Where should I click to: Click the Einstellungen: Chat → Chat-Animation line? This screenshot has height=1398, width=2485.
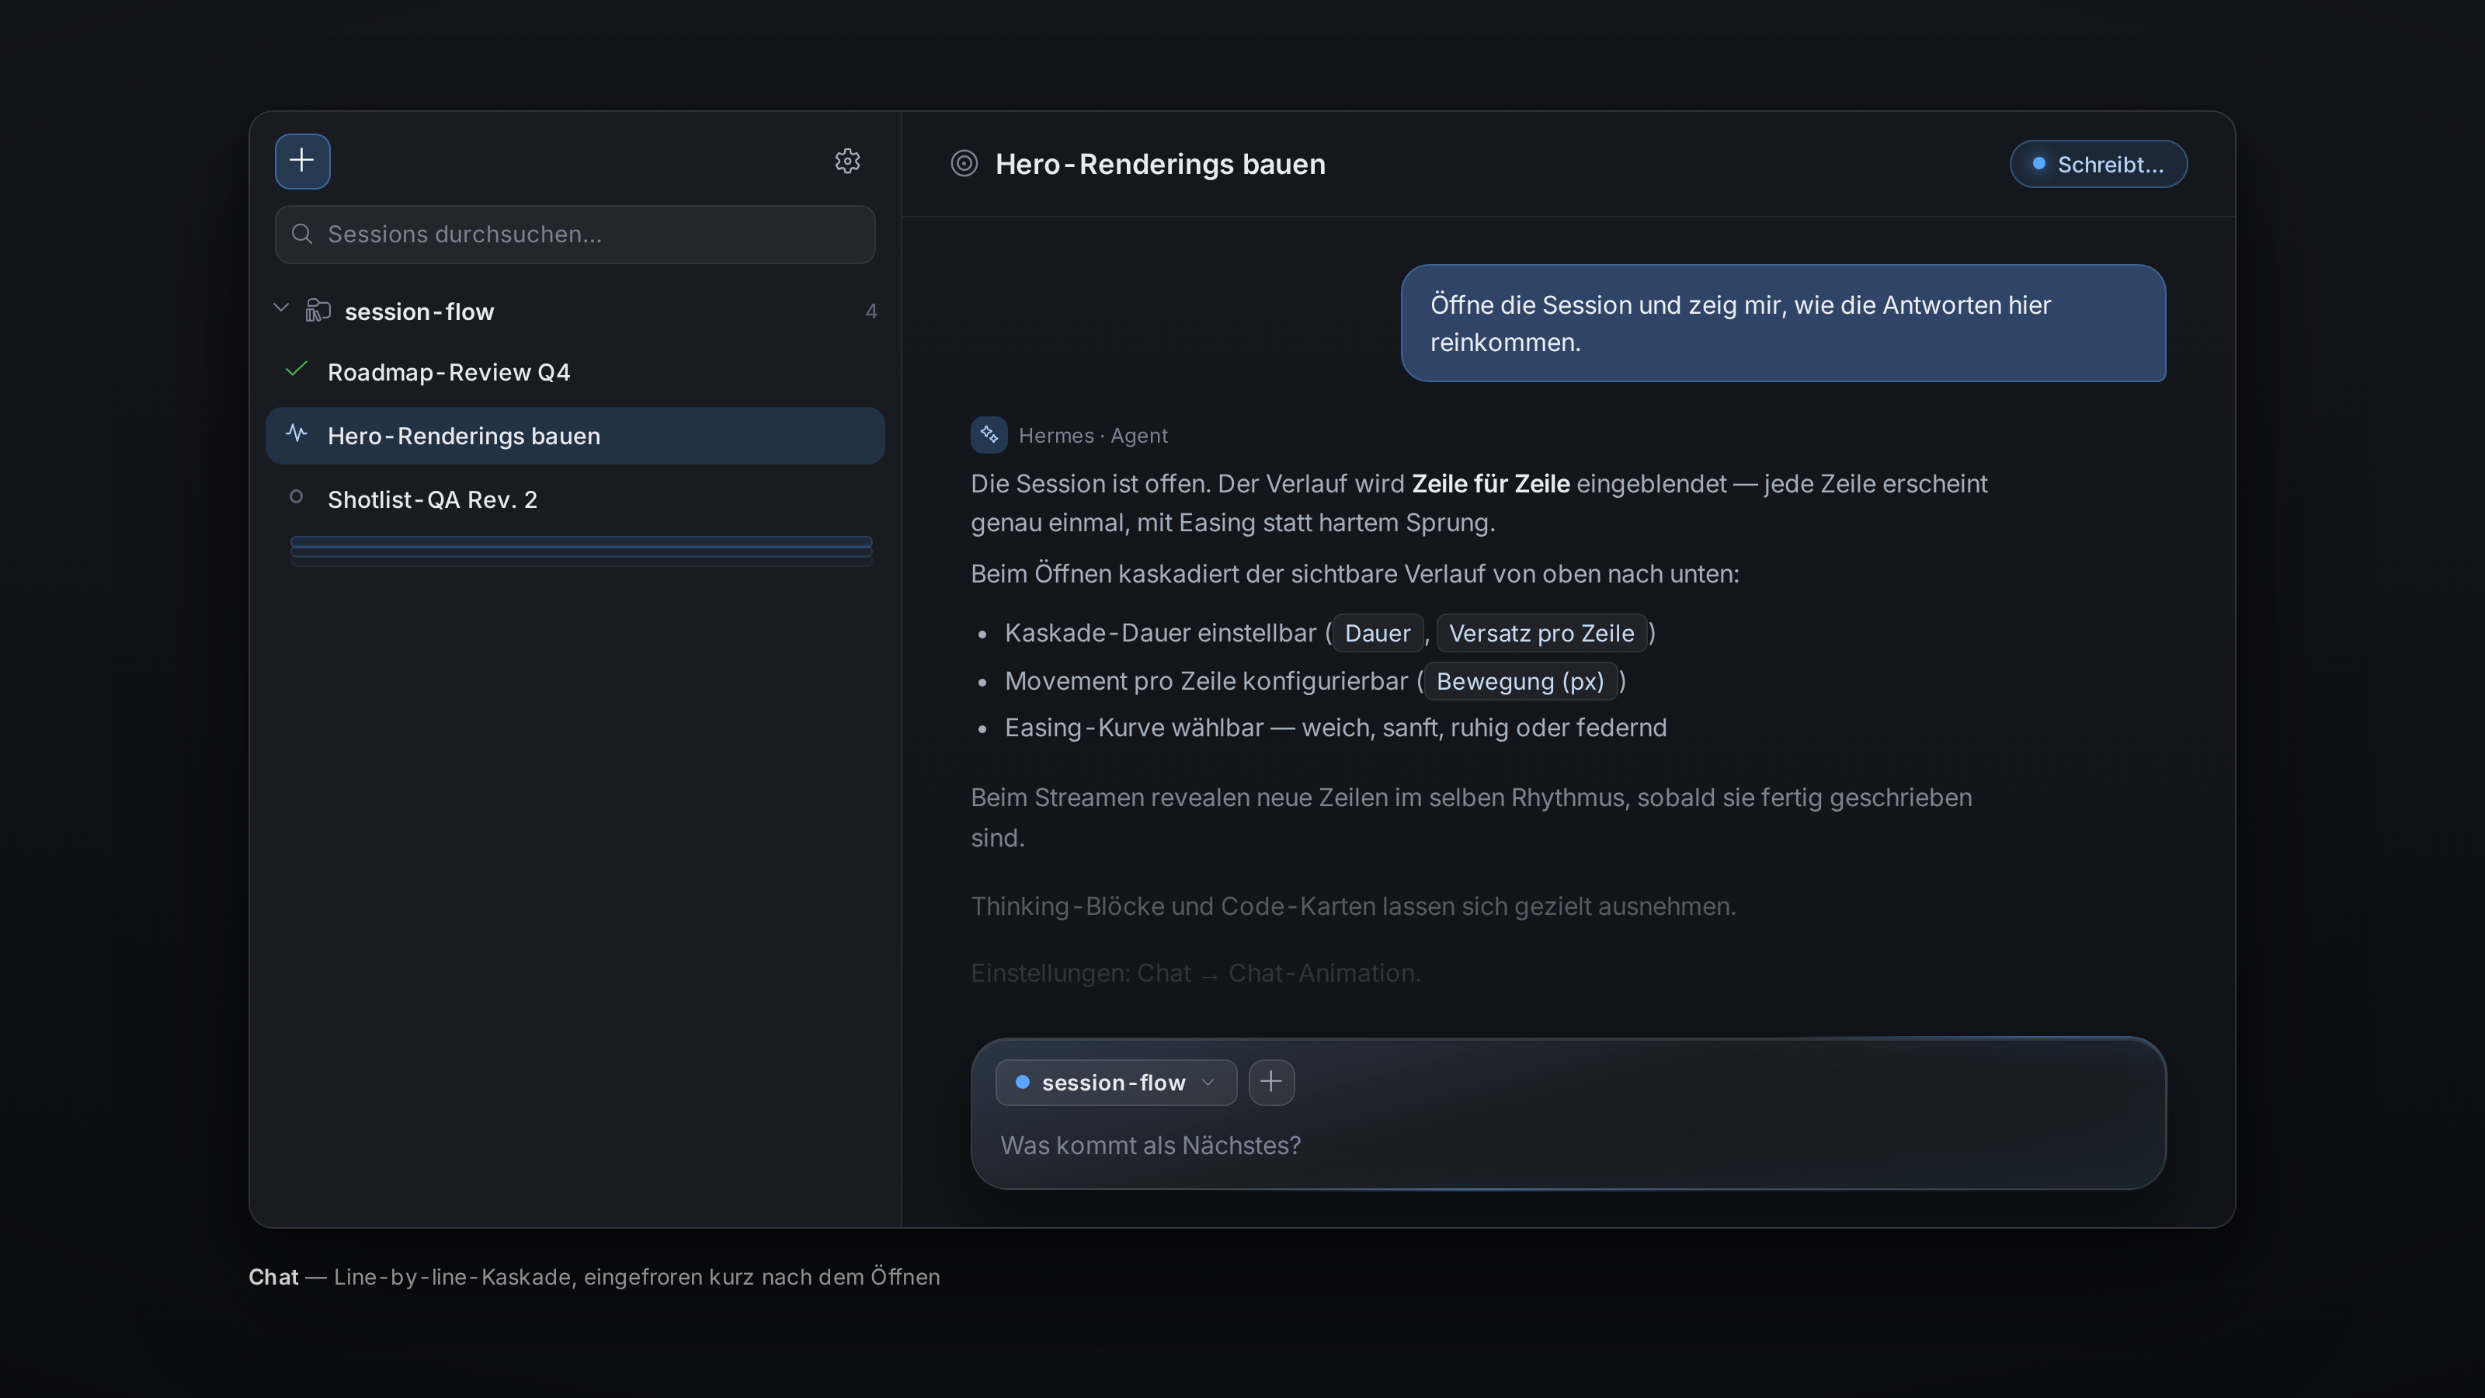(1195, 972)
